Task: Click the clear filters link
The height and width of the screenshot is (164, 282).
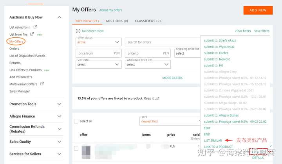Action: [x=243, y=31]
